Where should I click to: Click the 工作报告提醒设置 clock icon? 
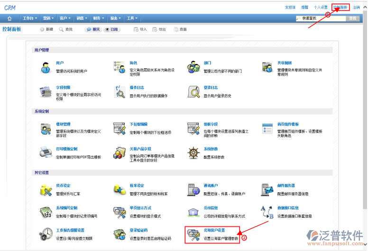[46, 234]
